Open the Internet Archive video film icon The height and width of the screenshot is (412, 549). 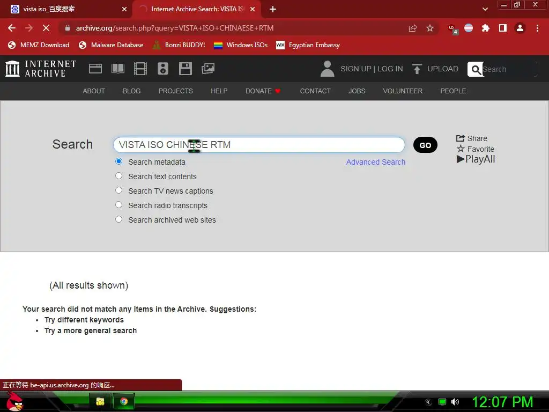click(x=140, y=69)
